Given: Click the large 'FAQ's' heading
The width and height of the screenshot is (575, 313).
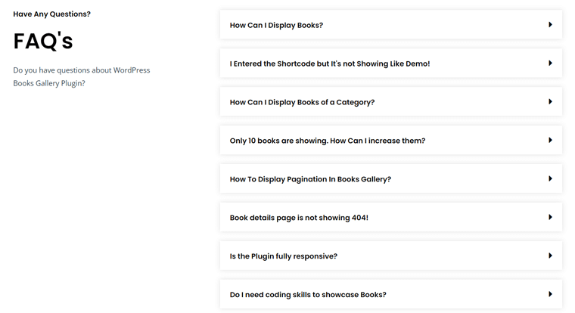Looking at the screenshot, I should point(43,42).
